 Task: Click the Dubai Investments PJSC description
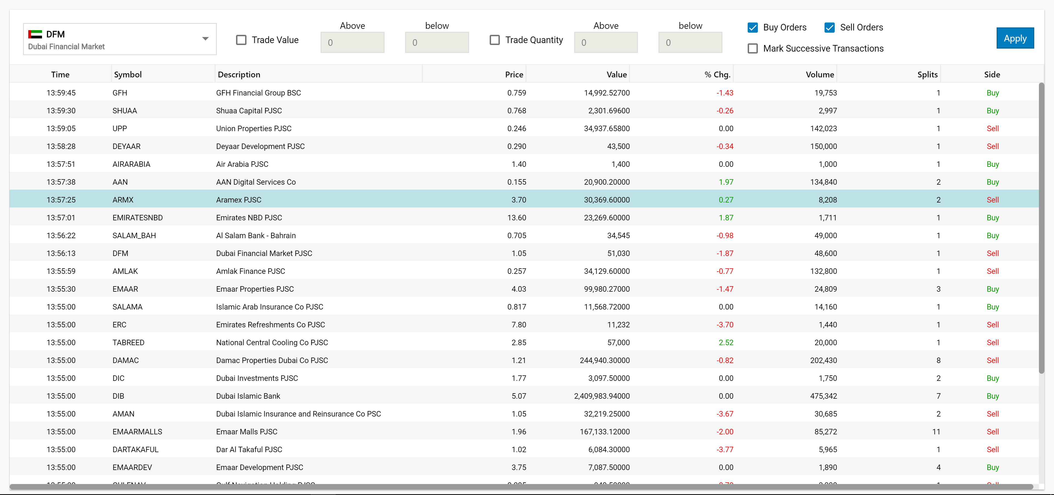(257, 378)
